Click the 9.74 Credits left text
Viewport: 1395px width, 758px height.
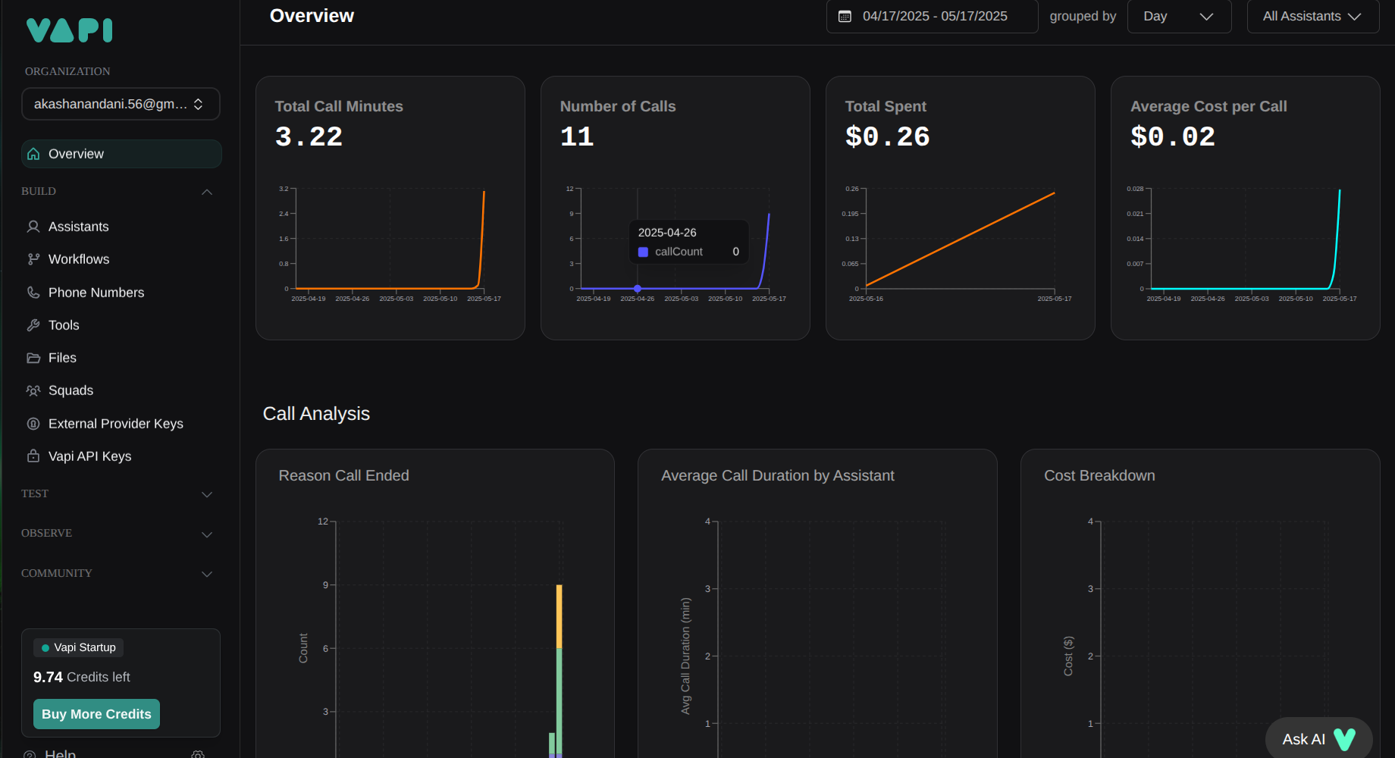click(82, 678)
